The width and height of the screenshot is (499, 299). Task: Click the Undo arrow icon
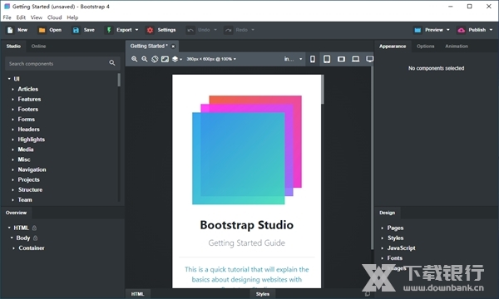point(190,30)
